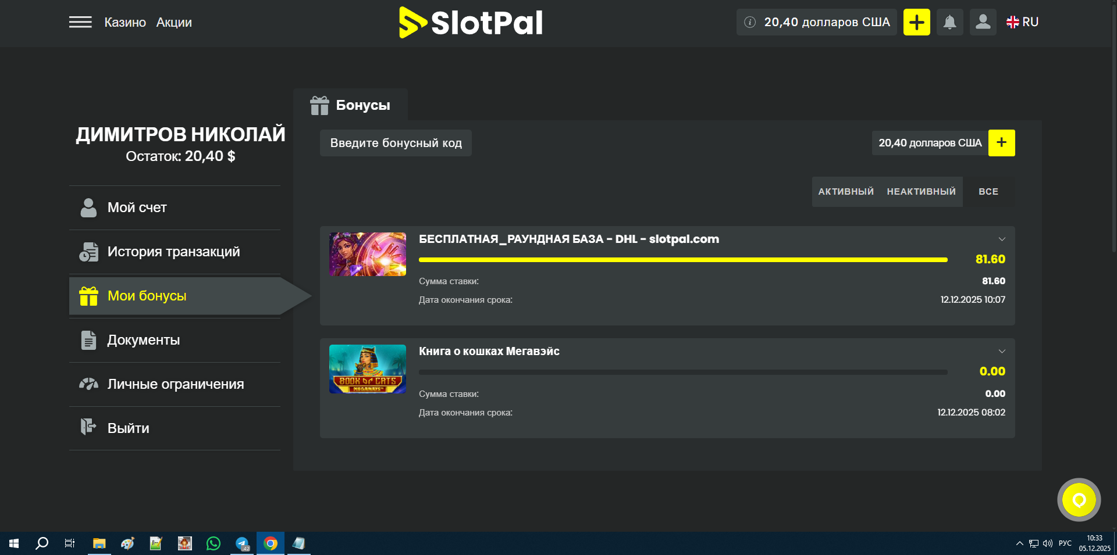1117x555 pixels.
Task: Open the RU language selector
Action: pyautogui.click(x=1022, y=22)
